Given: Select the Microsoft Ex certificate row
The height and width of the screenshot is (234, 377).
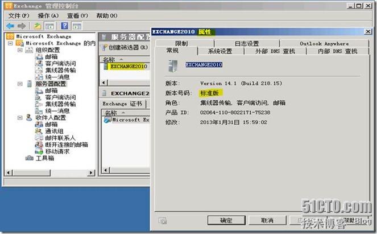Looking at the screenshot, I should coord(126,120).
